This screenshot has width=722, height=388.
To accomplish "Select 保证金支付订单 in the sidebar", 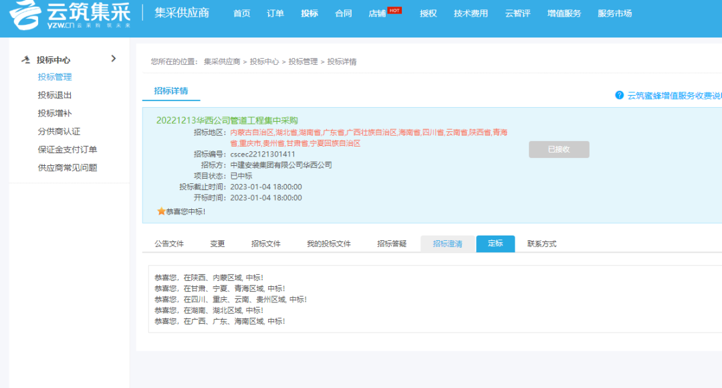I will point(67,149).
